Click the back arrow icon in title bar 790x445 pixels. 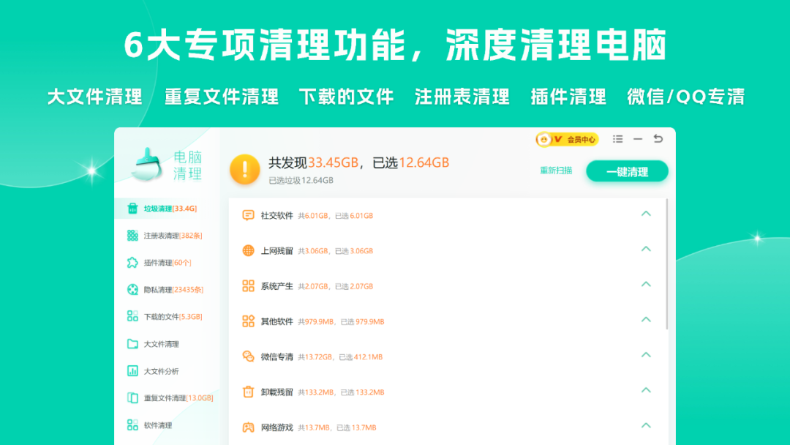point(658,138)
